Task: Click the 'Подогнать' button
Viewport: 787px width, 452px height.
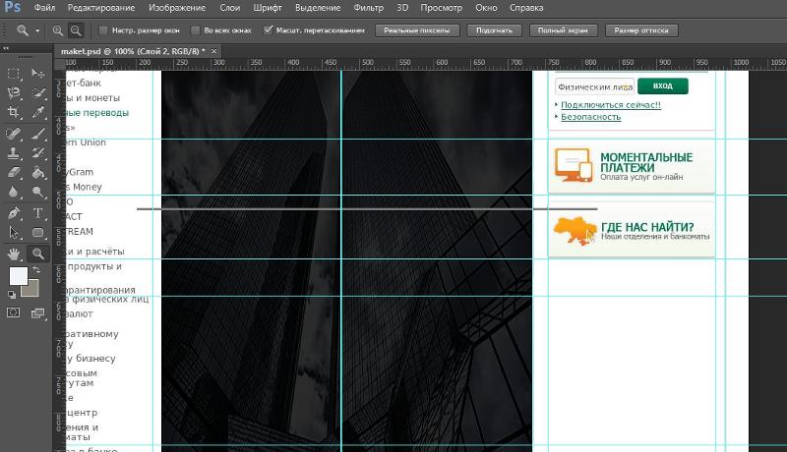Action: coord(495,30)
